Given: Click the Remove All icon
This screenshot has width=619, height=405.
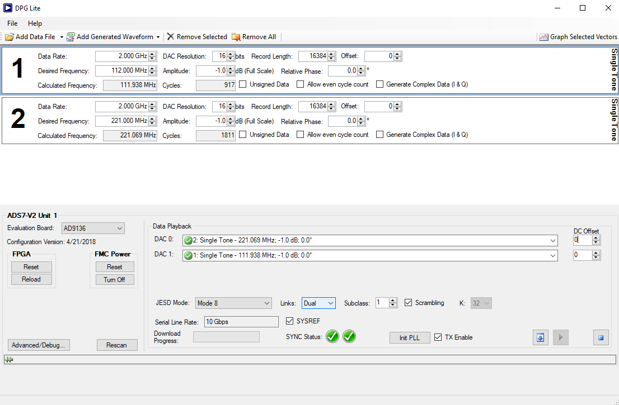Looking at the screenshot, I should coord(236,37).
